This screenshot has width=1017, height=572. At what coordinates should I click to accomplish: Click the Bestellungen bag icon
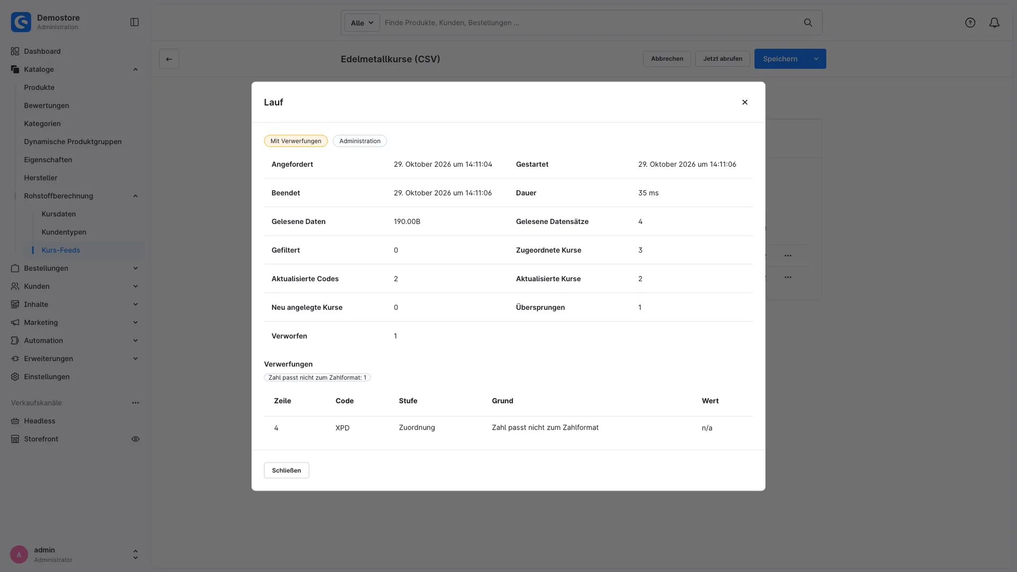click(15, 268)
